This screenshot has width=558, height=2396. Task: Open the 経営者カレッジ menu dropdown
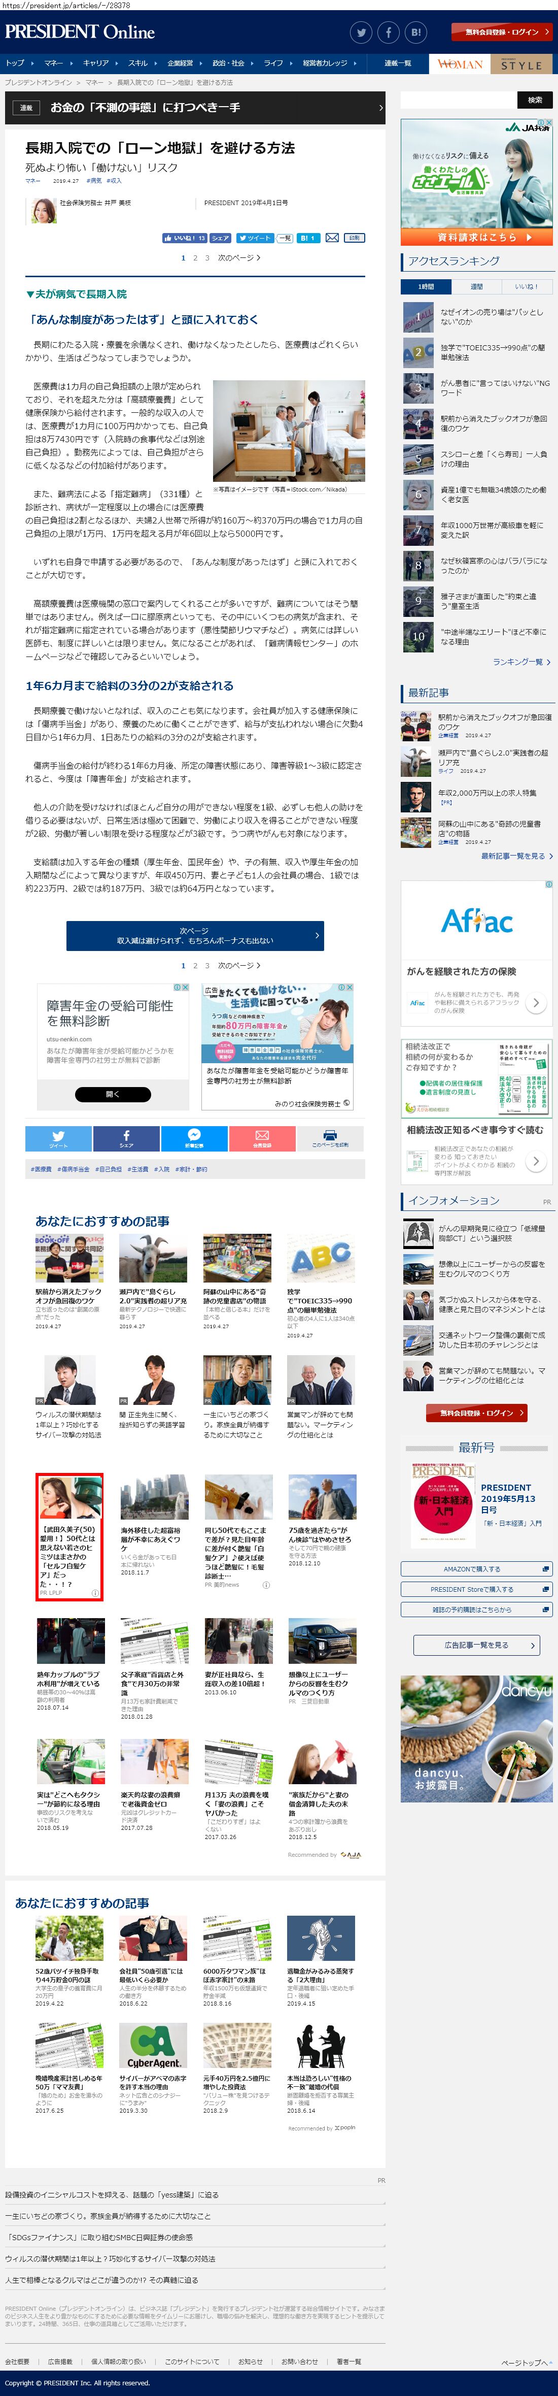pyautogui.click(x=328, y=63)
